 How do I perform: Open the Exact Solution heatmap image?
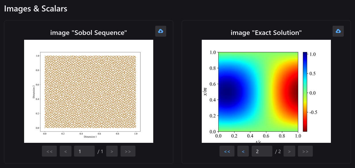258,92
